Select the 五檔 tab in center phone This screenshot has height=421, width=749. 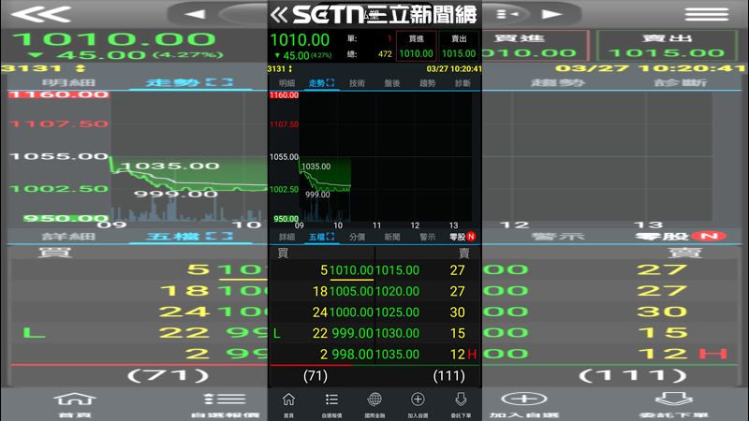pyautogui.click(x=316, y=237)
